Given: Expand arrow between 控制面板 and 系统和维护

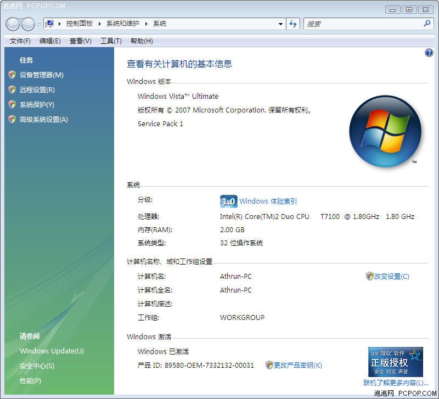Looking at the screenshot, I should click(99, 24).
